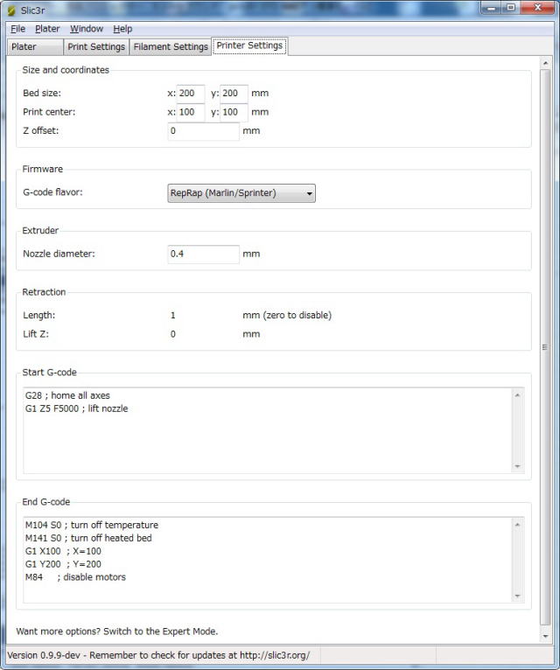Click inside the End G-code text area

point(268,560)
